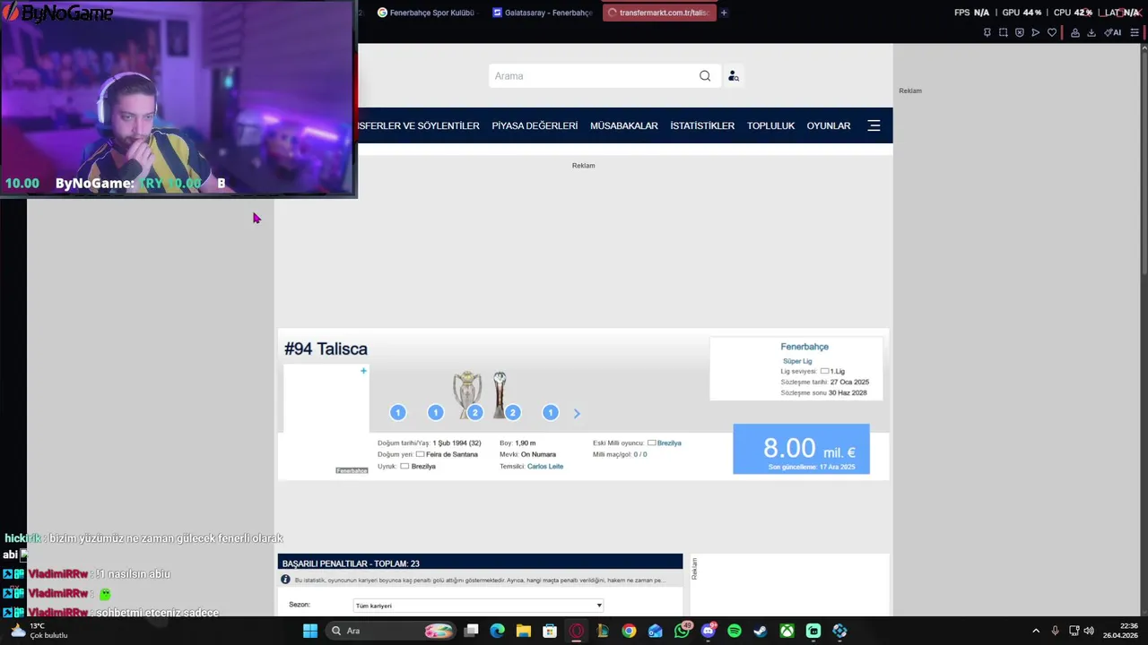1148x645 pixels.
Task: Switch to Fenerbahçe Spor Kulübü tab
Action: point(426,13)
